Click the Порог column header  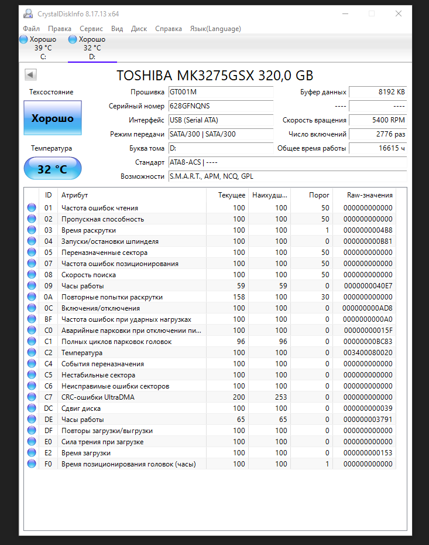point(312,195)
